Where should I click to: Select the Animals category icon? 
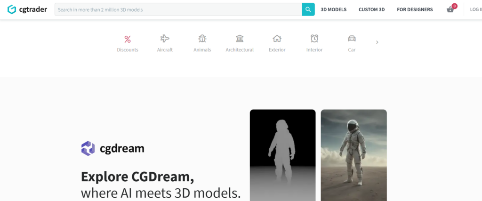[202, 39]
